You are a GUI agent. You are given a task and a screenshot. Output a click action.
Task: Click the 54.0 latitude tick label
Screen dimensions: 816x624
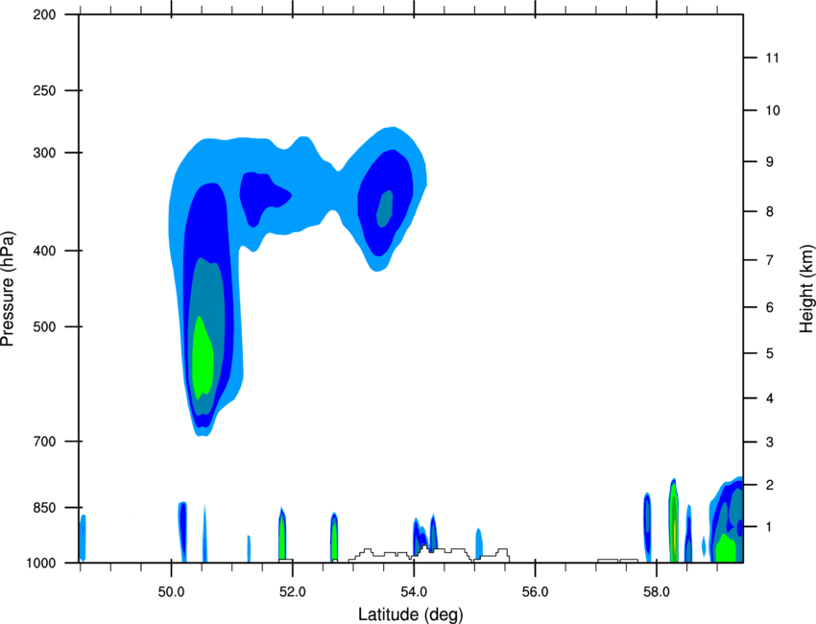[414, 592]
